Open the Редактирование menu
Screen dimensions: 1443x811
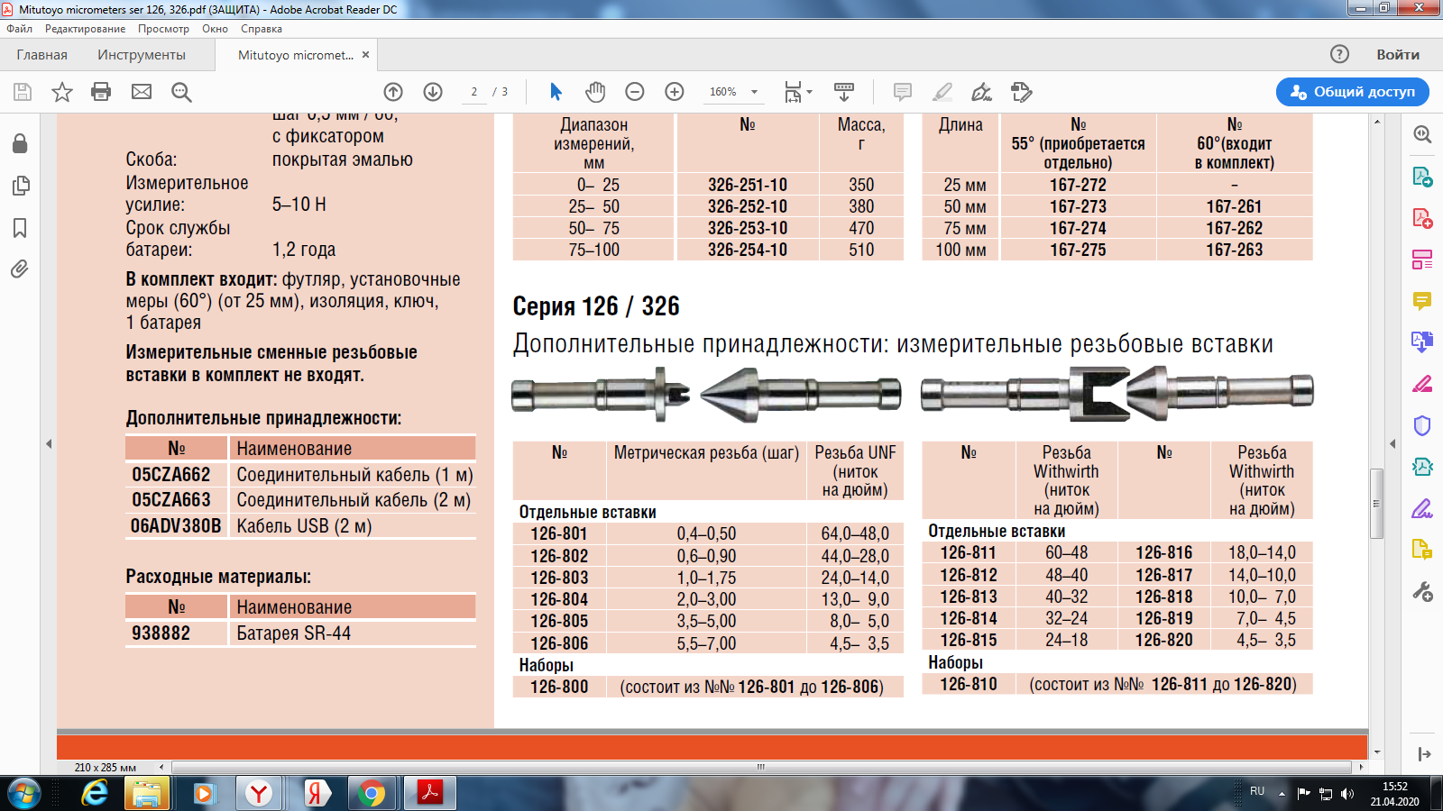coord(86,29)
